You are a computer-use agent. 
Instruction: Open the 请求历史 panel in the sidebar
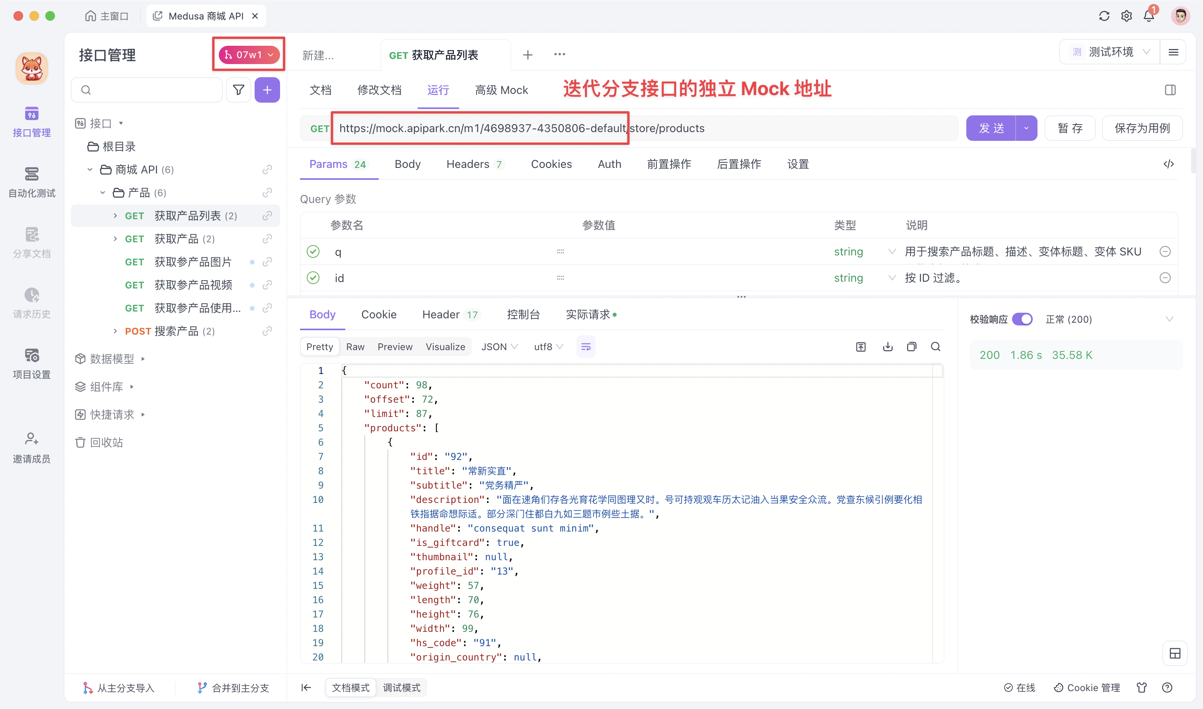coord(31,304)
